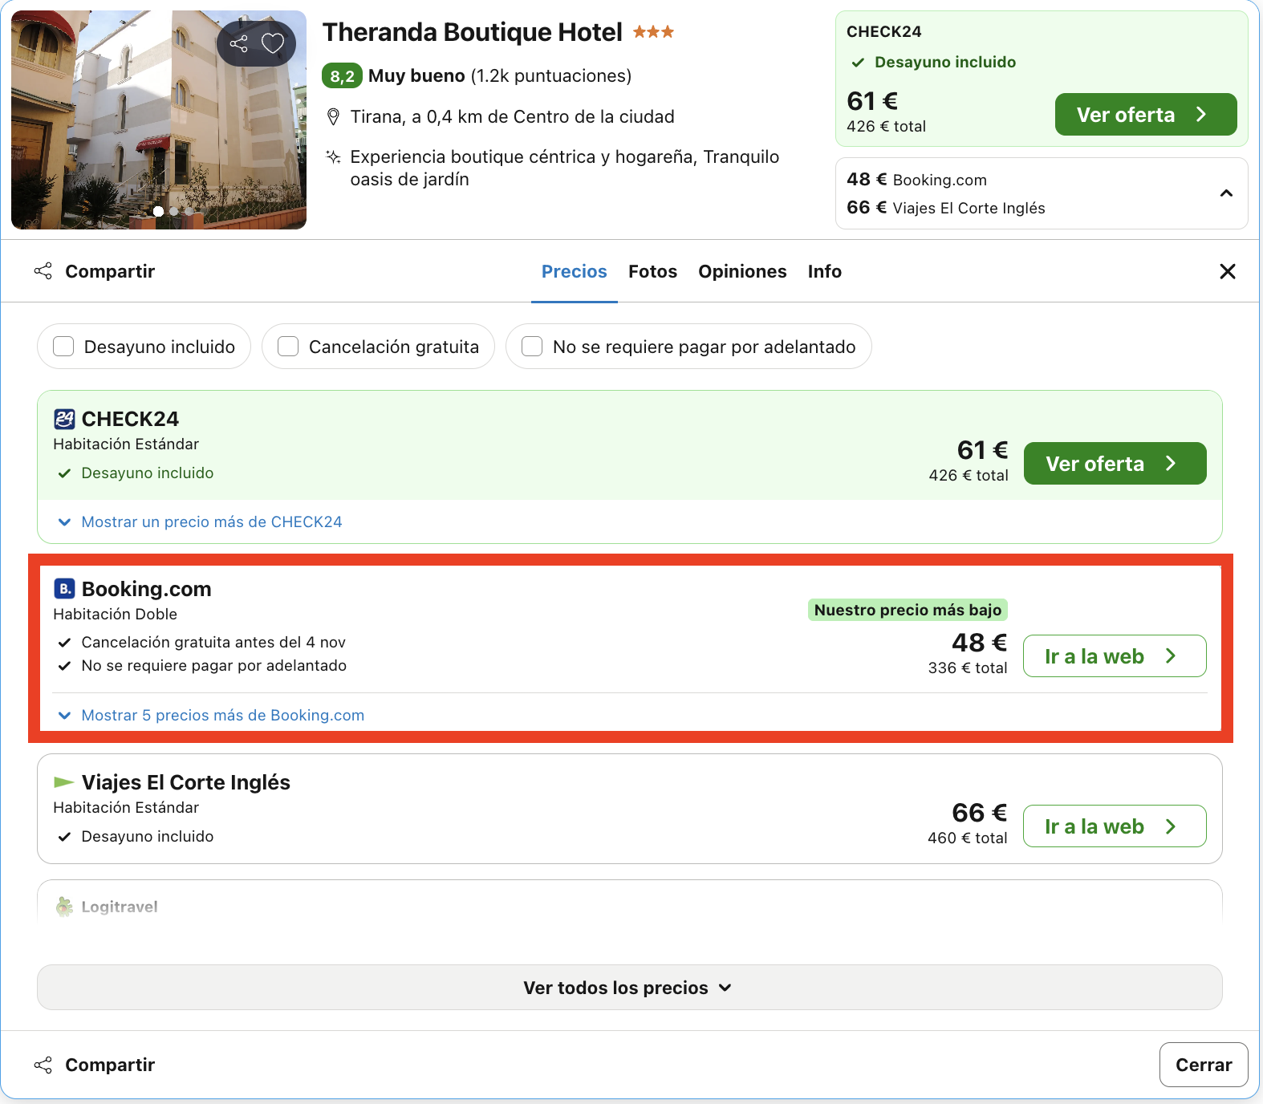Screen dimensions: 1263x1104
Task: Tick the Cancelación gratuita filter checkbox
Action: (x=288, y=347)
